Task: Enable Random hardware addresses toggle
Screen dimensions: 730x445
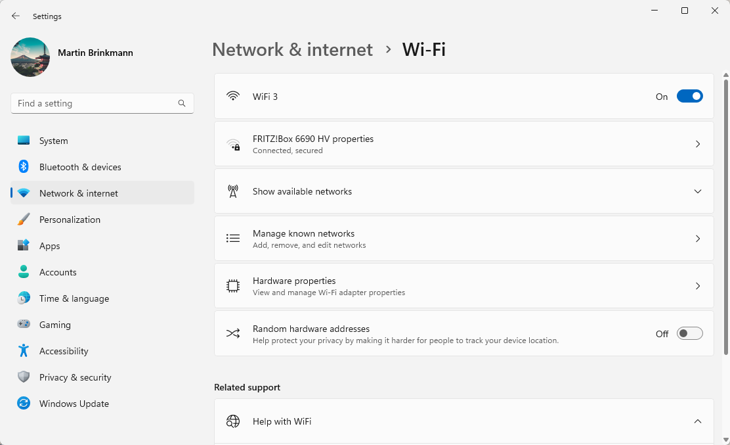Action: click(689, 334)
